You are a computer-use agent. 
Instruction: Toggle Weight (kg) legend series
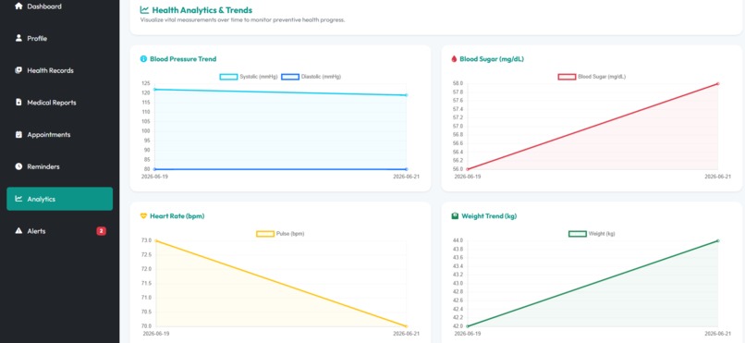(x=592, y=233)
